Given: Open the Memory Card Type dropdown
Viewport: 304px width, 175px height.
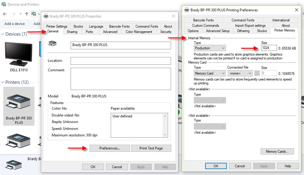Looking at the screenshot, I should 210,73.
